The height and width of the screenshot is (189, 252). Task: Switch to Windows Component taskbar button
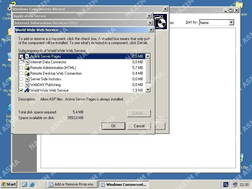point(124,184)
